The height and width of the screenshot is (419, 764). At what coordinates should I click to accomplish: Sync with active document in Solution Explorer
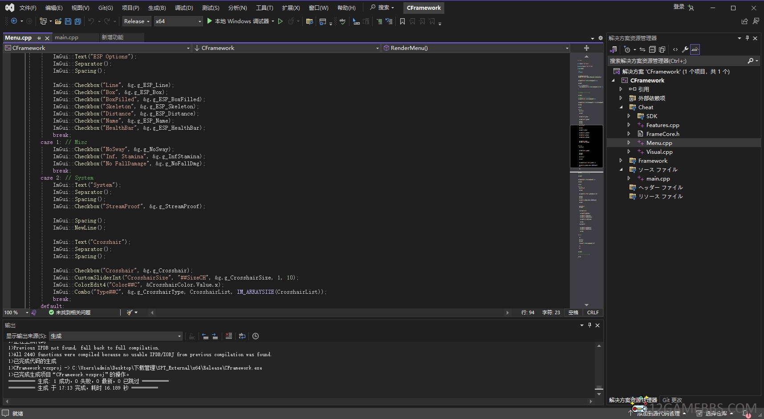click(x=642, y=49)
